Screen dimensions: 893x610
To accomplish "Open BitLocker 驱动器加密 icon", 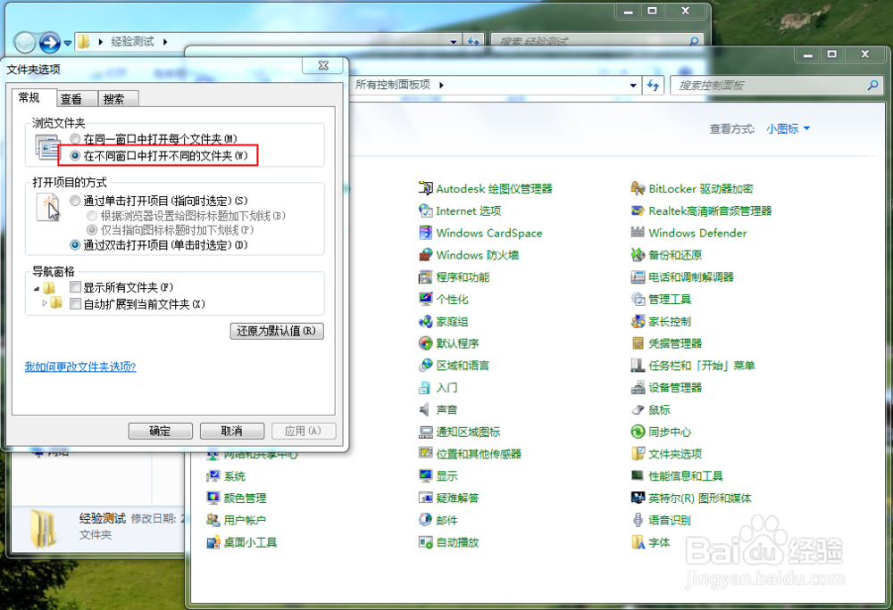I will click(638, 188).
